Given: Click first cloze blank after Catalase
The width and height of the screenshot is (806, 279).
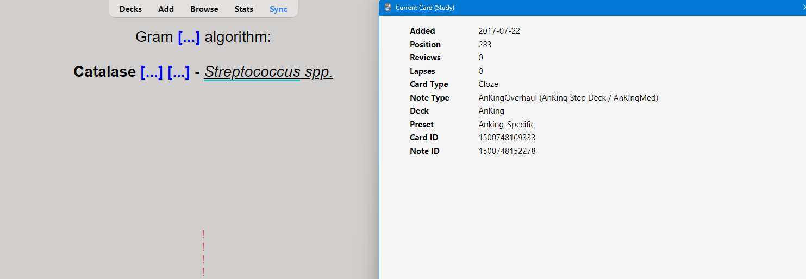Looking at the screenshot, I should pyautogui.click(x=152, y=72).
